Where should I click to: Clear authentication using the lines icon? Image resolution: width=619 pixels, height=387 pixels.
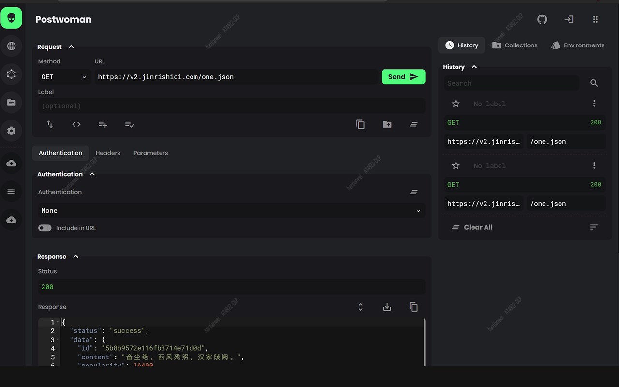tap(414, 192)
